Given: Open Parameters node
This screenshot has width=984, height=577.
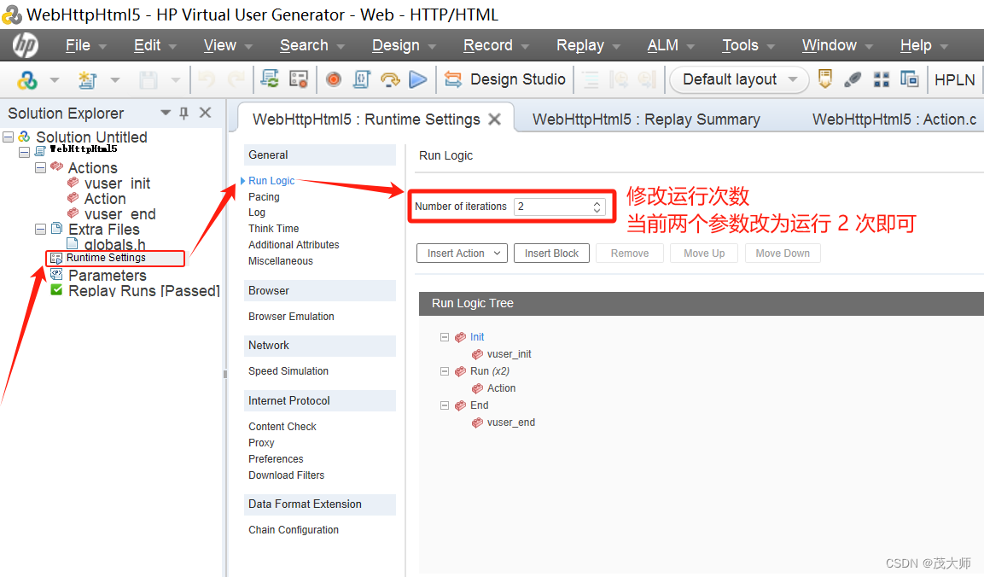Looking at the screenshot, I should 108,275.
